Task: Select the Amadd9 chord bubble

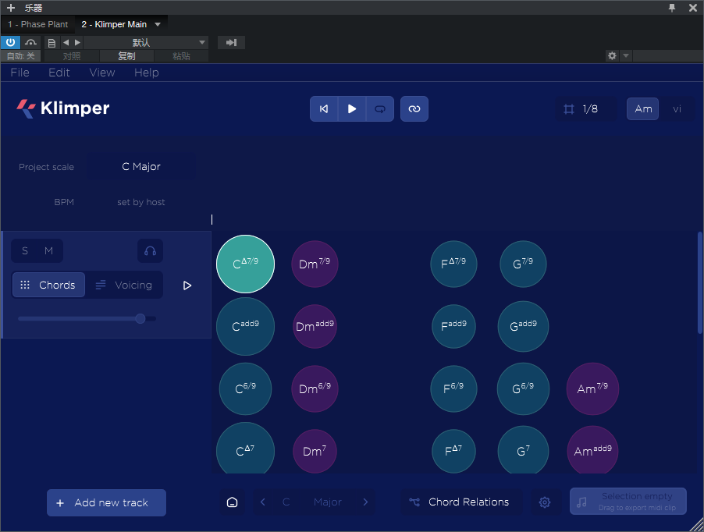Action: click(592, 450)
